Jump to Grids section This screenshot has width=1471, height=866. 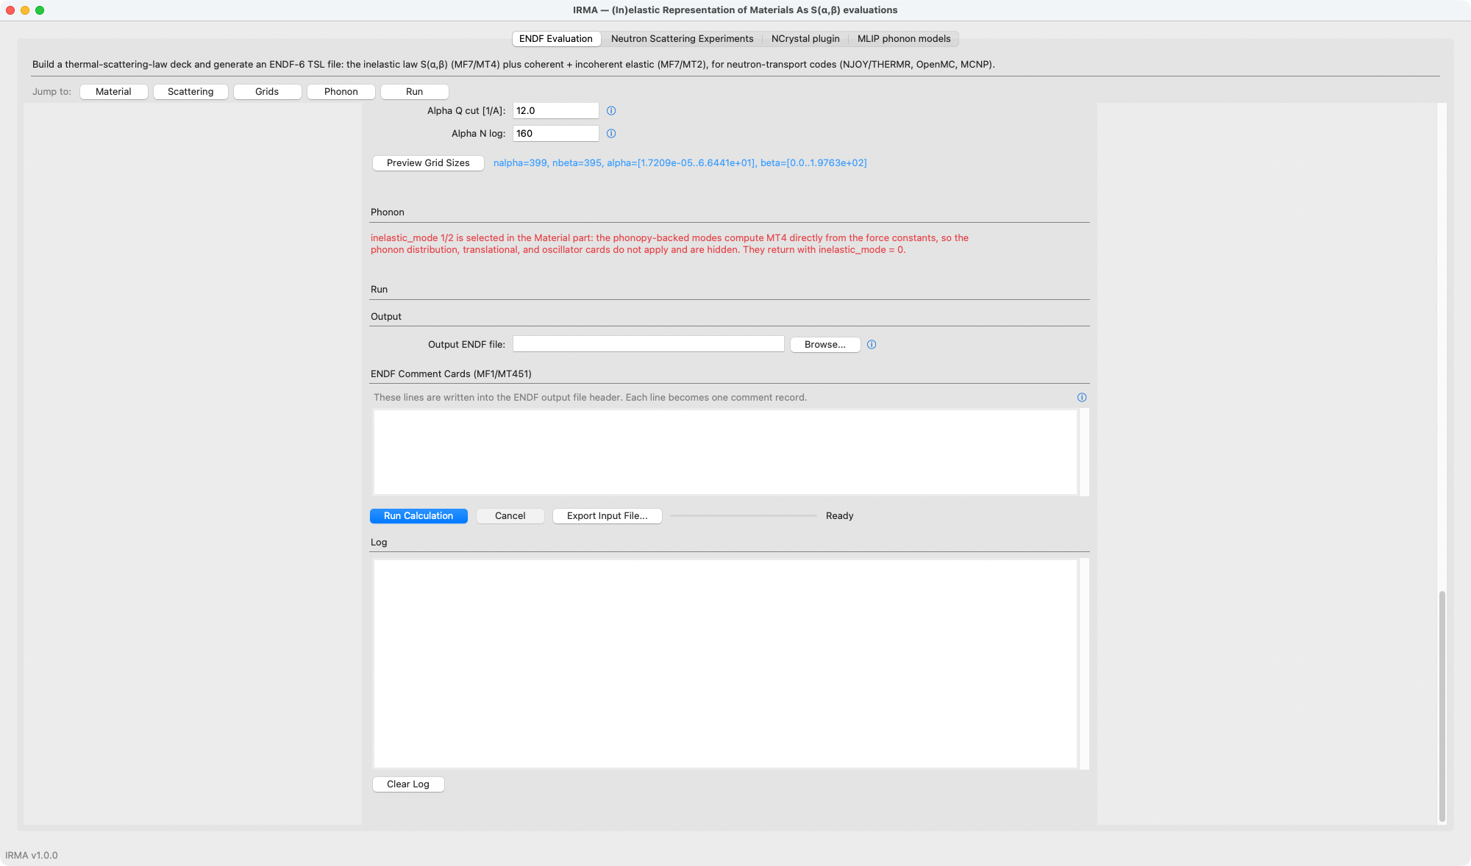267,92
